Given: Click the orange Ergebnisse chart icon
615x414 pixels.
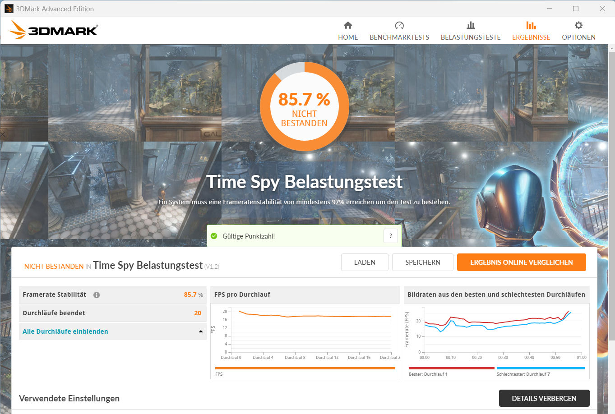Looking at the screenshot, I should click(531, 25).
